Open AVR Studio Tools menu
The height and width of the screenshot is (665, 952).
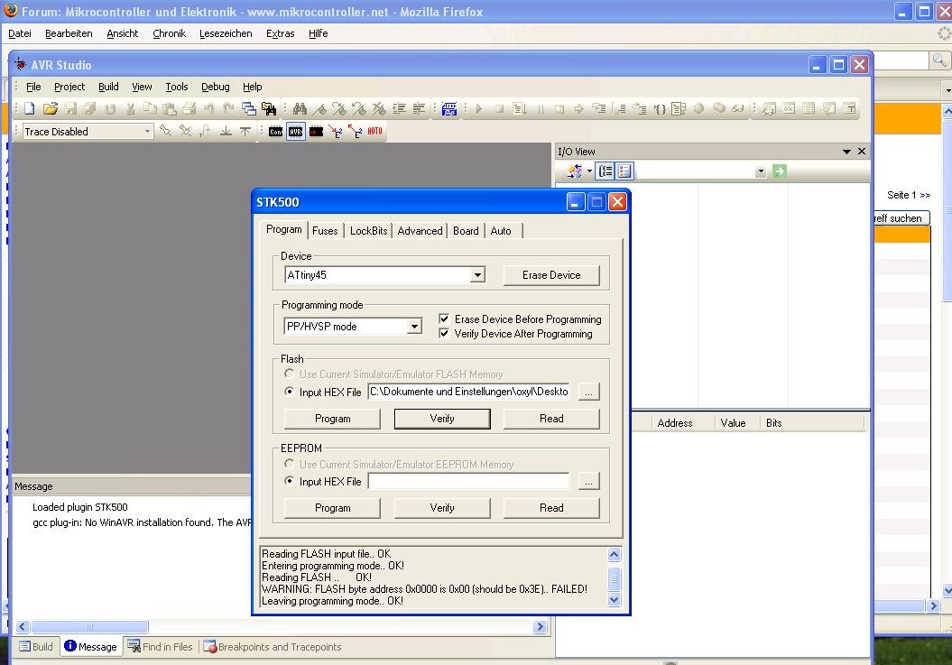coord(177,87)
